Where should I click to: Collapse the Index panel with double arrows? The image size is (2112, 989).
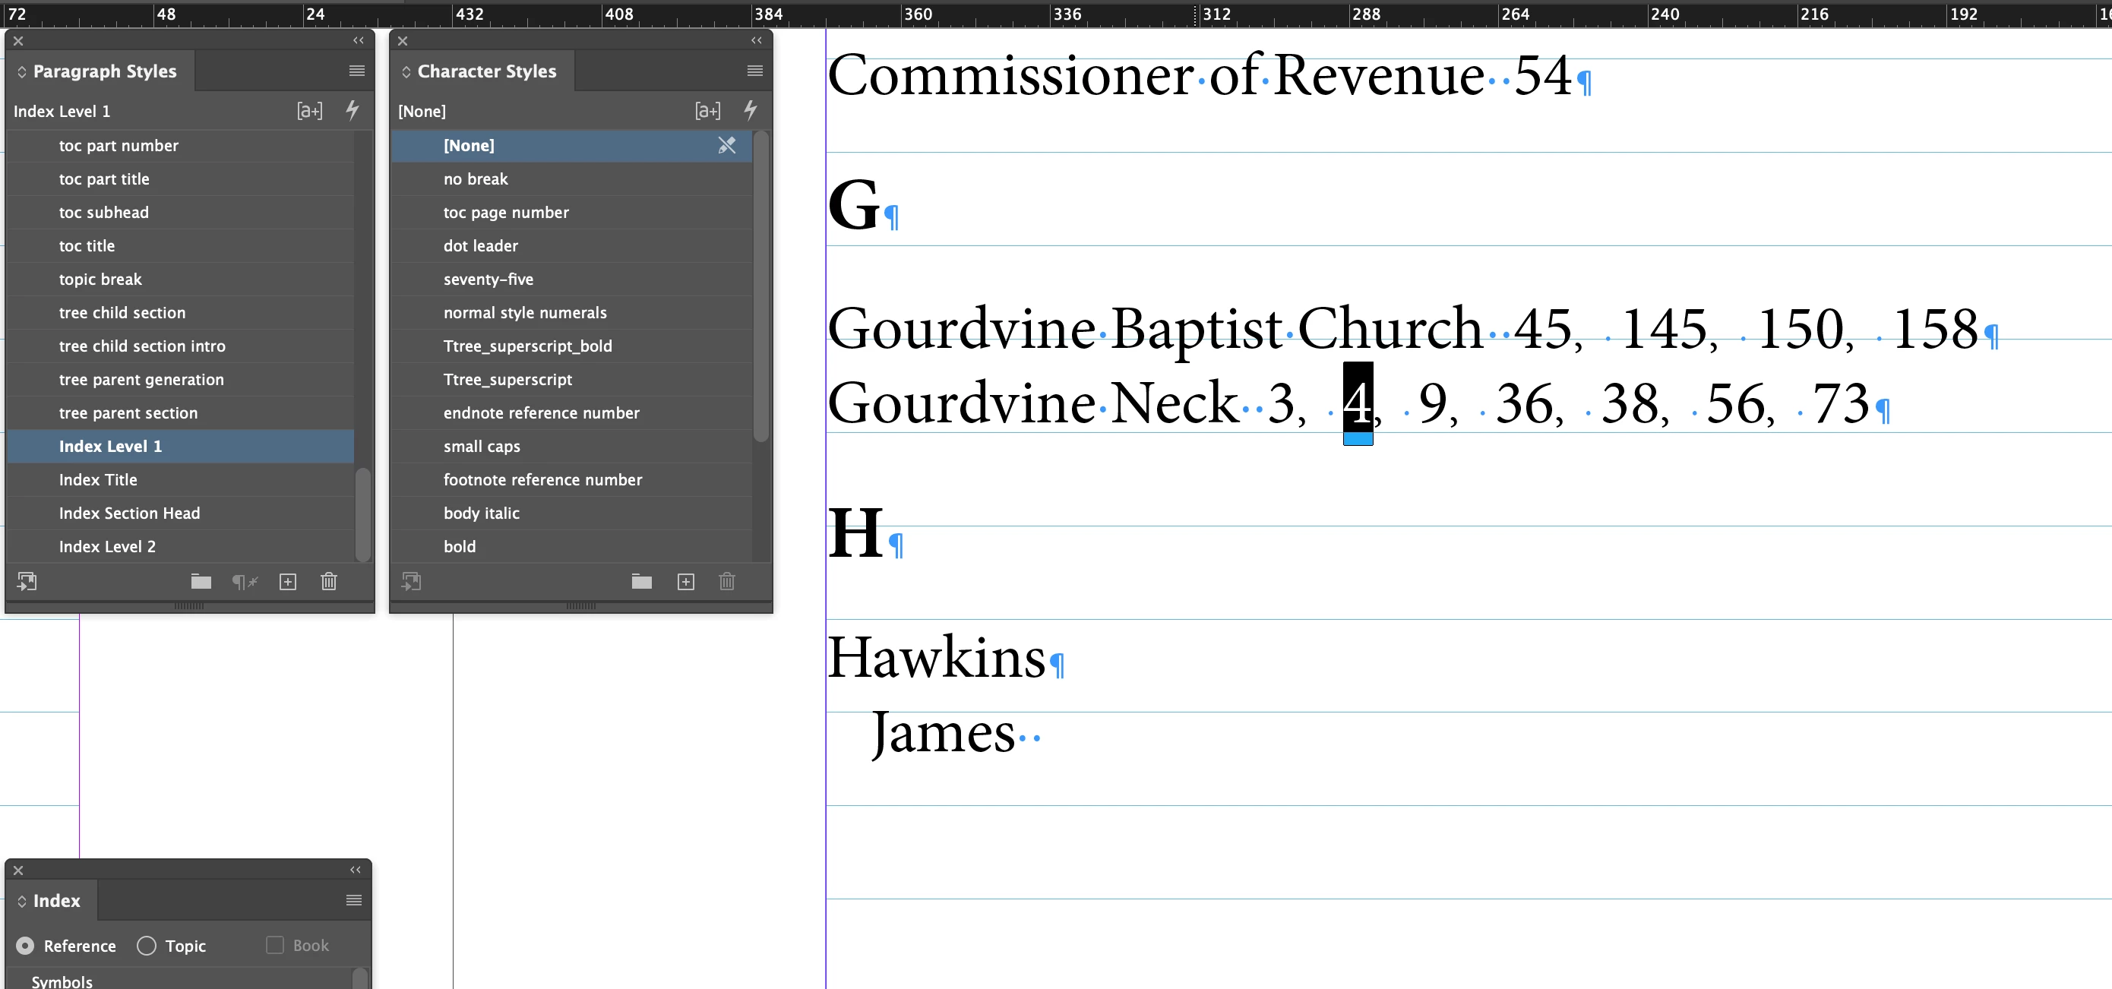(355, 869)
